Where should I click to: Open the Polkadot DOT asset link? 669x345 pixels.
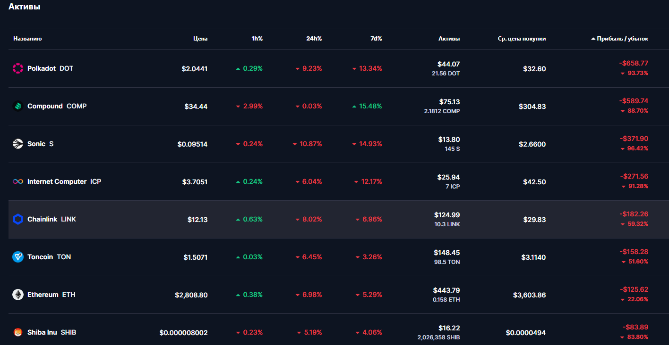coord(50,68)
